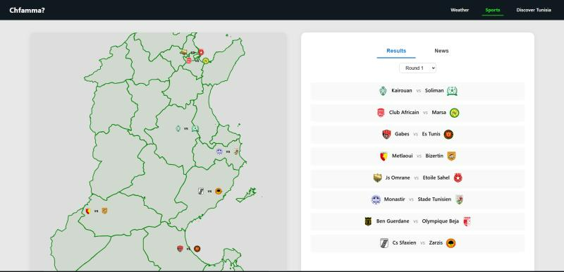Click Zarzis club logo in results list
564x272 pixels.
click(x=450, y=243)
